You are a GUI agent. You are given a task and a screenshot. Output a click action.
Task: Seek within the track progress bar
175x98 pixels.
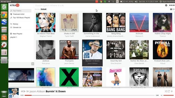89,95
